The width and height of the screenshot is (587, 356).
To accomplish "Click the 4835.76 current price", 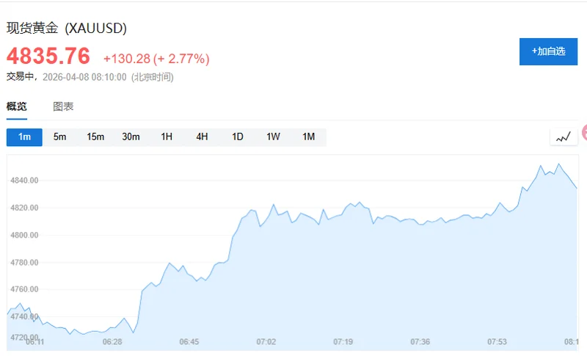I will click(48, 57).
